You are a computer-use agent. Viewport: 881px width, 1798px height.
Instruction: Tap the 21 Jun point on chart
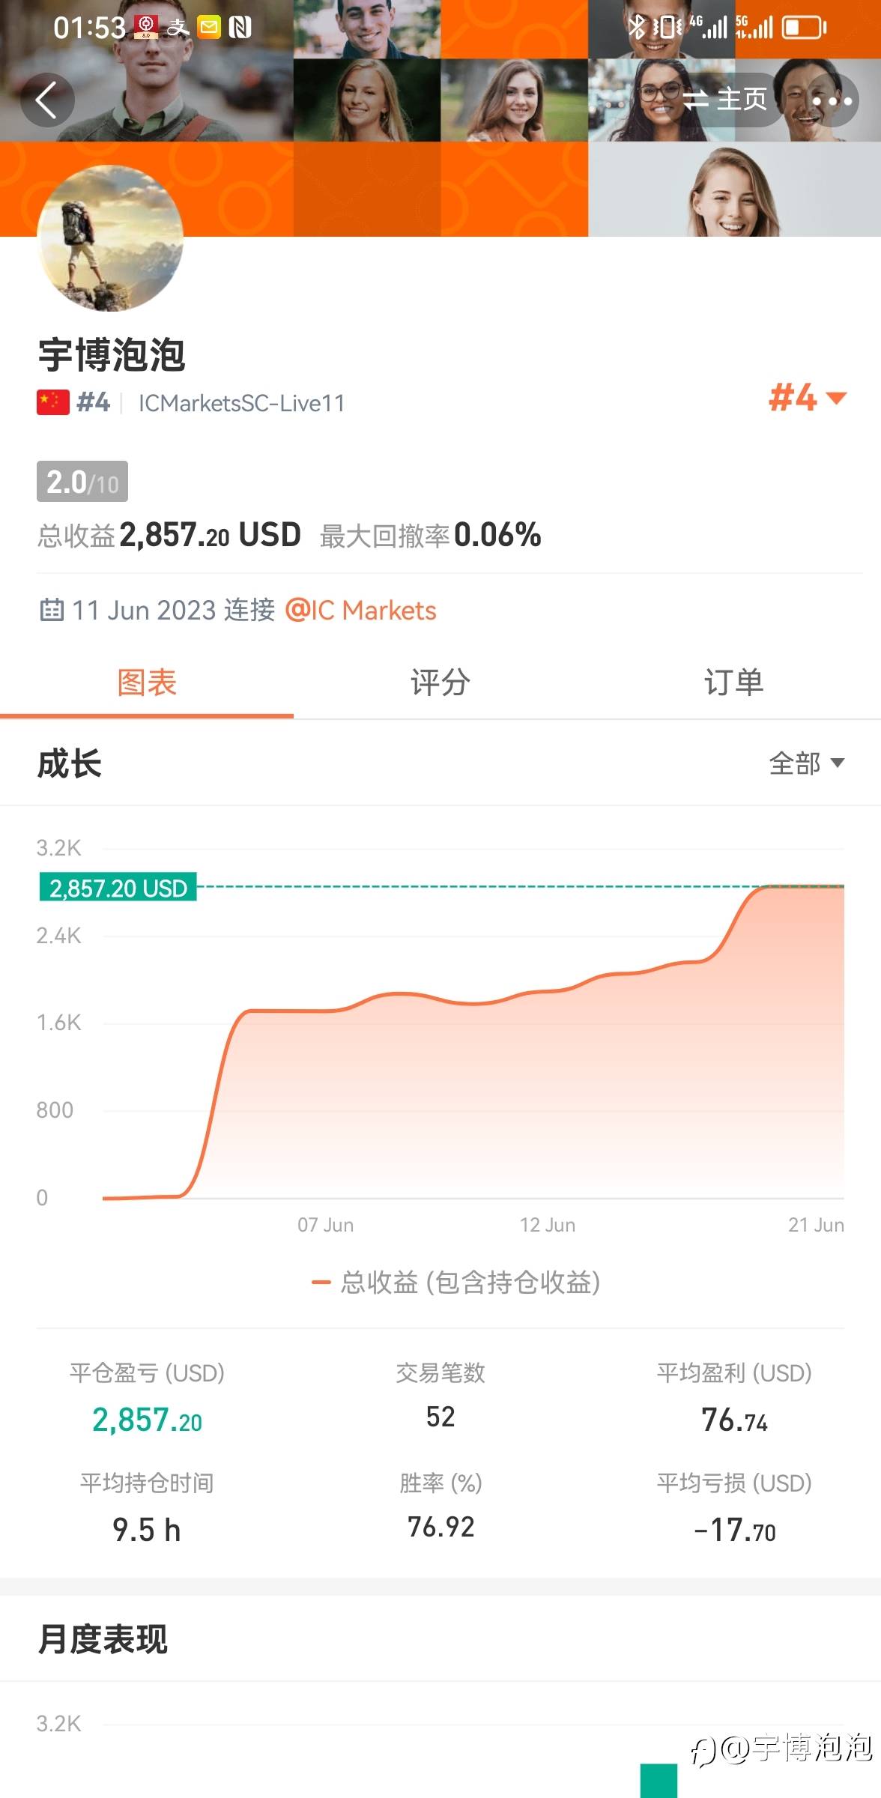(x=839, y=887)
